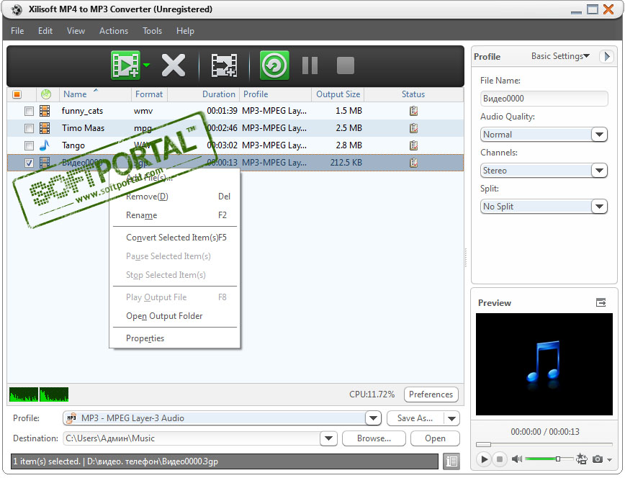Click the Stop toolbar icon

coord(345,66)
